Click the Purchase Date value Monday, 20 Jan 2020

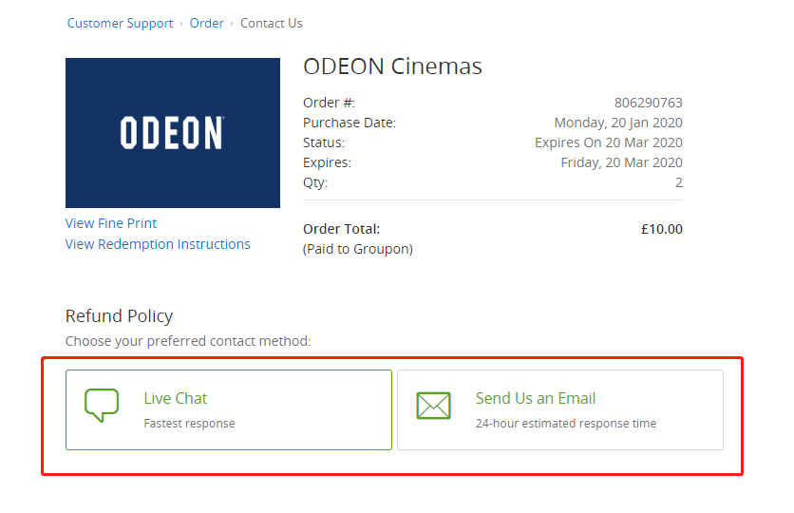point(618,123)
